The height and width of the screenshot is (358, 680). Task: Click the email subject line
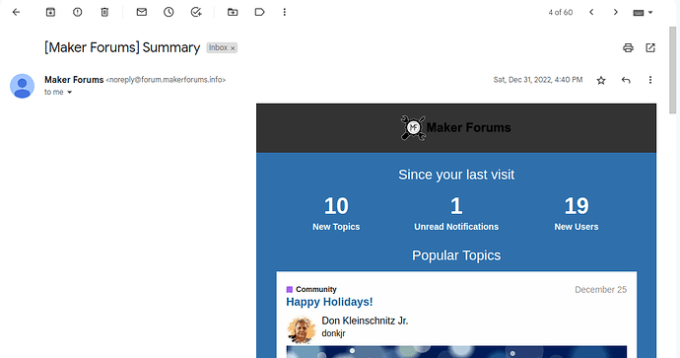[122, 47]
